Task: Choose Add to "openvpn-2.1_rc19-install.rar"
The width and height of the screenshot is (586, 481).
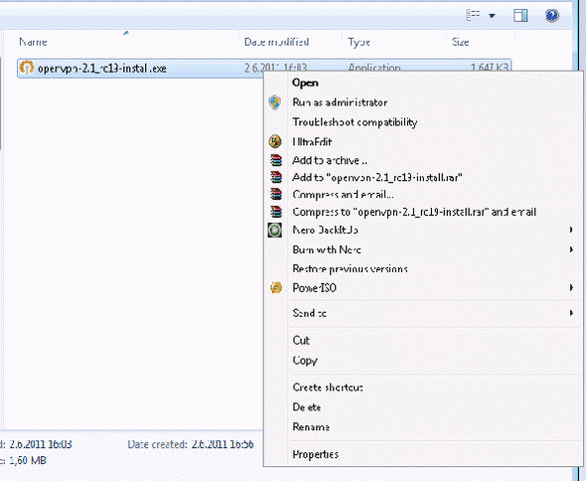Action: point(377,177)
